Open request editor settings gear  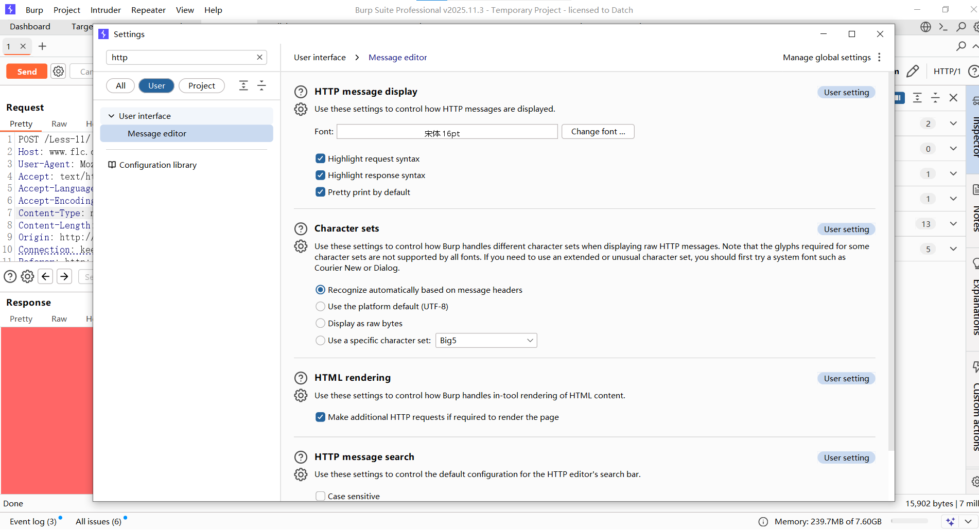(x=27, y=276)
